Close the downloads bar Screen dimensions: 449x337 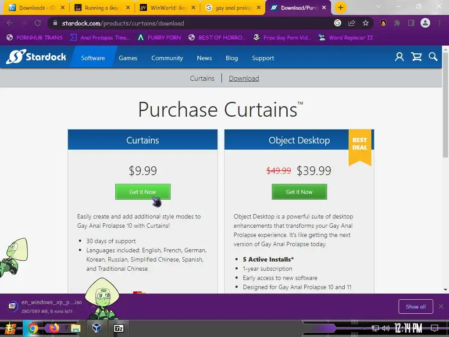441,306
